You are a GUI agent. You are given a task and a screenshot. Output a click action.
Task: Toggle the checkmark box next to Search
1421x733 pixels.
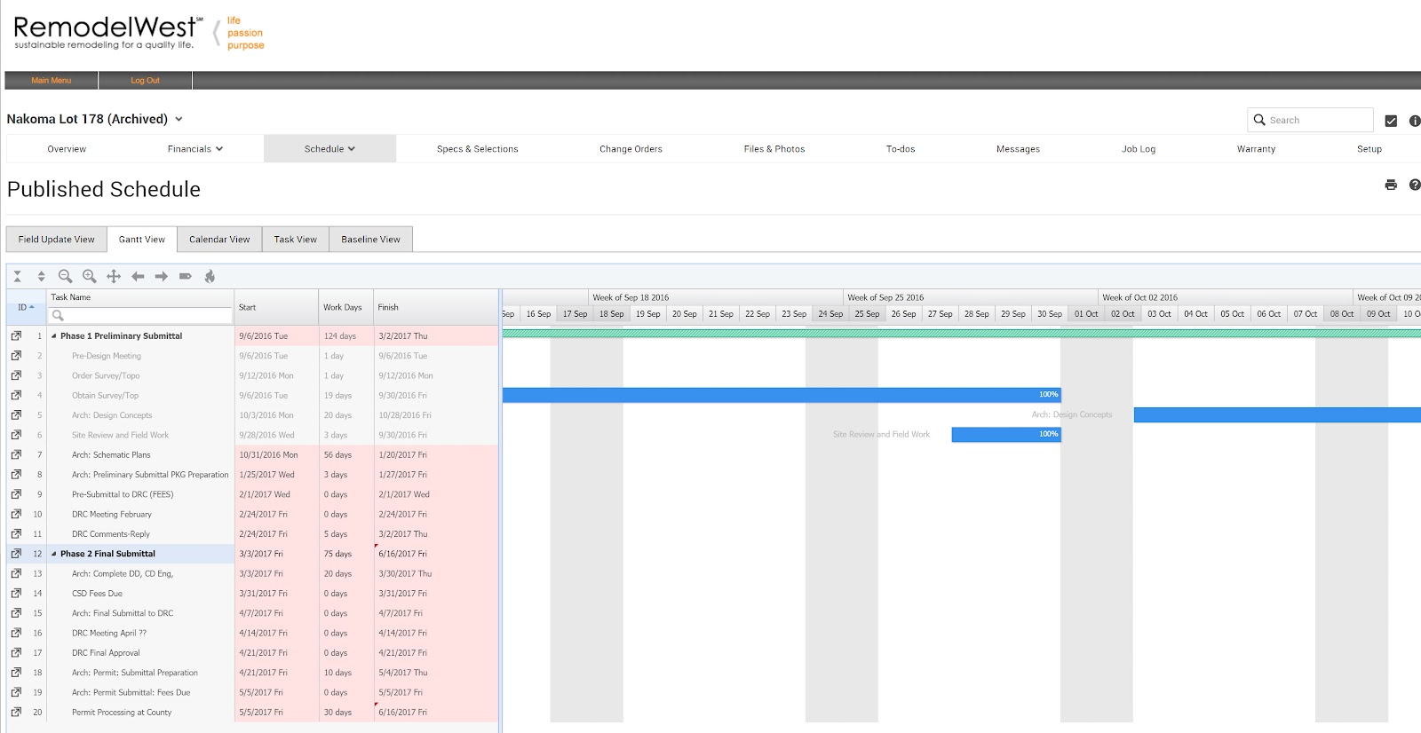pyautogui.click(x=1391, y=121)
